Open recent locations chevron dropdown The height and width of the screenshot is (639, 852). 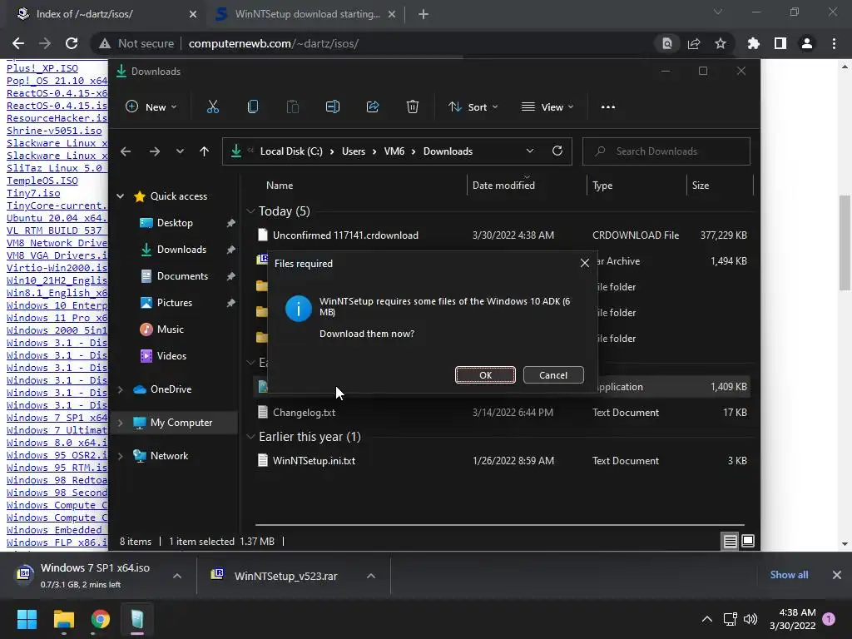tap(180, 151)
